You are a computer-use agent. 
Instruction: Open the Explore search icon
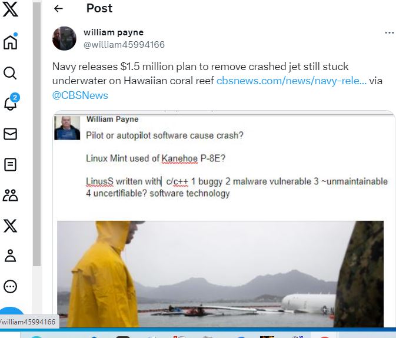(x=10, y=73)
